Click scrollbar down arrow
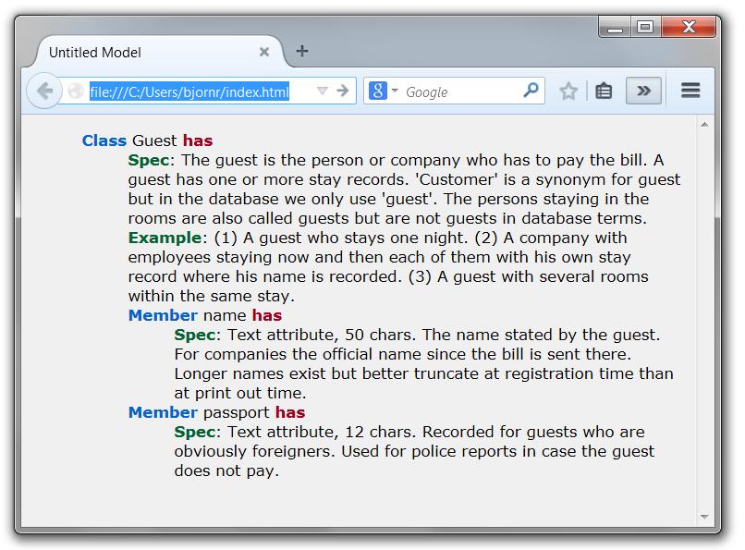Screen dimensions: 745x550 point(704,517)
